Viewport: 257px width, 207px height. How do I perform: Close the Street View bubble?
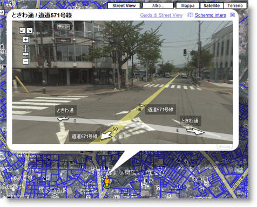click(232, 15)
